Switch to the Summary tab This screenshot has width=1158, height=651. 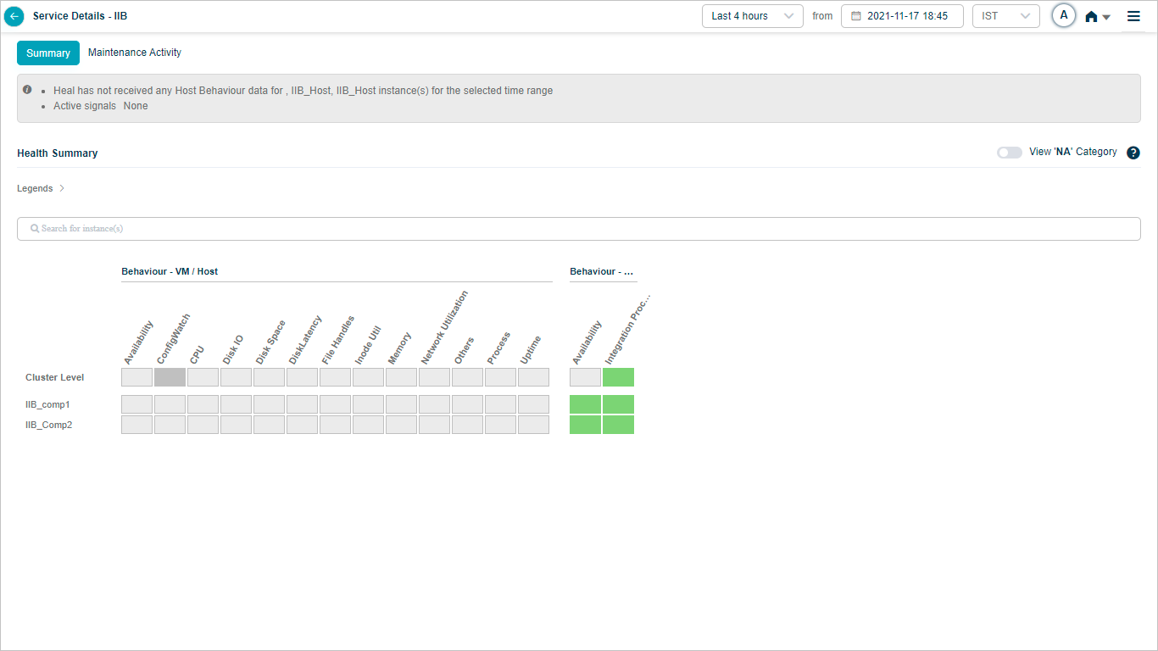(x=48, y=53)
